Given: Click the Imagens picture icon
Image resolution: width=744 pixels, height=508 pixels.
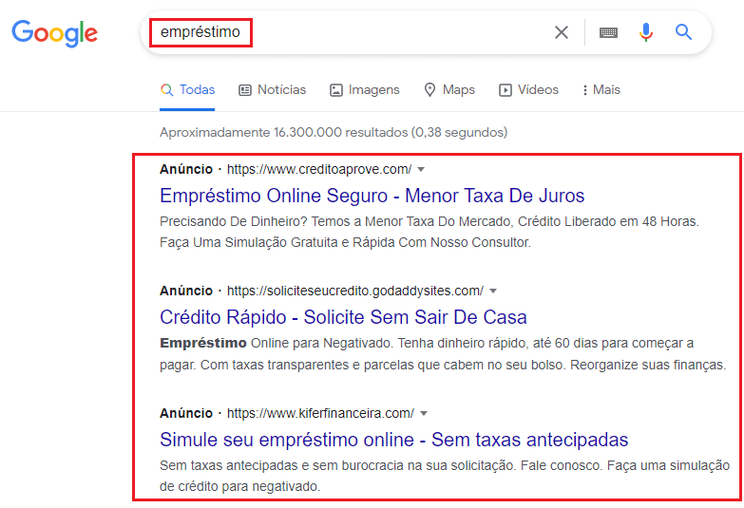Looking at the screenshot, I should (x=336, y=90).
